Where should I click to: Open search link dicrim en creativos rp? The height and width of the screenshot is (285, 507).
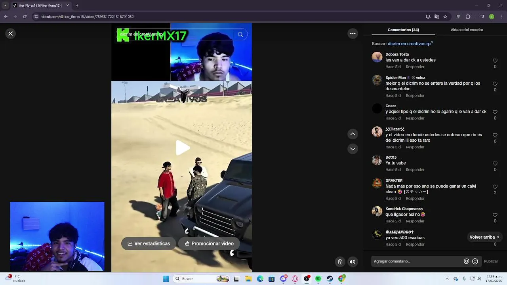tap(410, 44)
